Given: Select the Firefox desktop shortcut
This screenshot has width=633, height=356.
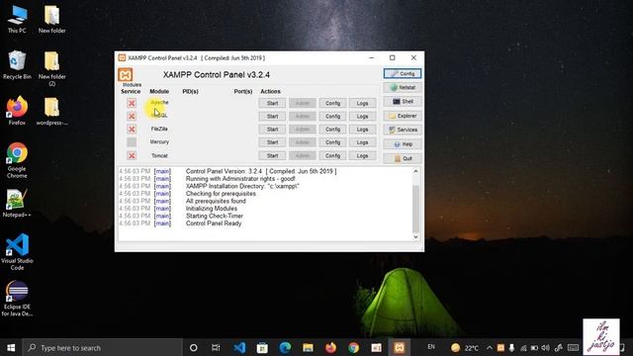Looking at the screenshot, I should [x=17, y=111].
